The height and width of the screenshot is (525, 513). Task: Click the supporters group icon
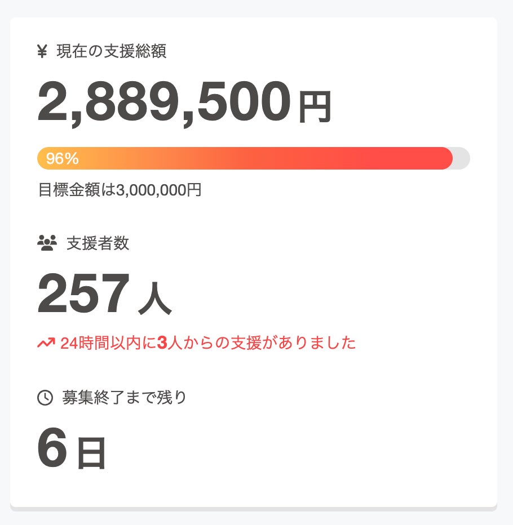coord(47,243)
